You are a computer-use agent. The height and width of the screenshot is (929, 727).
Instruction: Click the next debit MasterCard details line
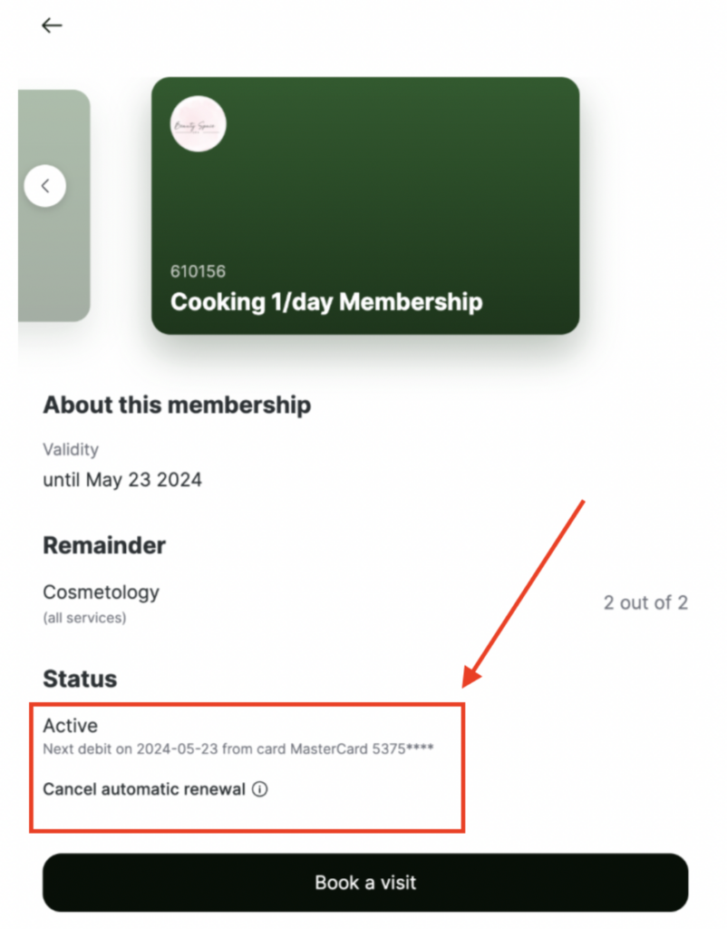237,749
